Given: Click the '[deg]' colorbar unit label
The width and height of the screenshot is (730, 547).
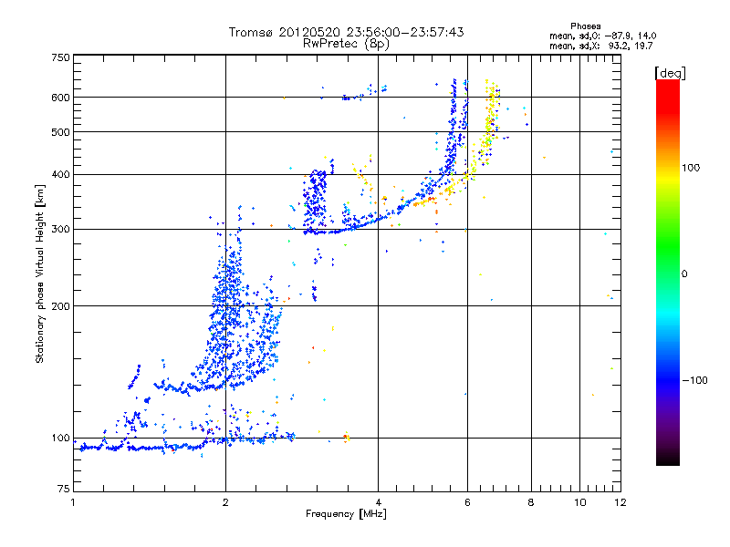Looking at the screenshot, I should coord(670,73).
